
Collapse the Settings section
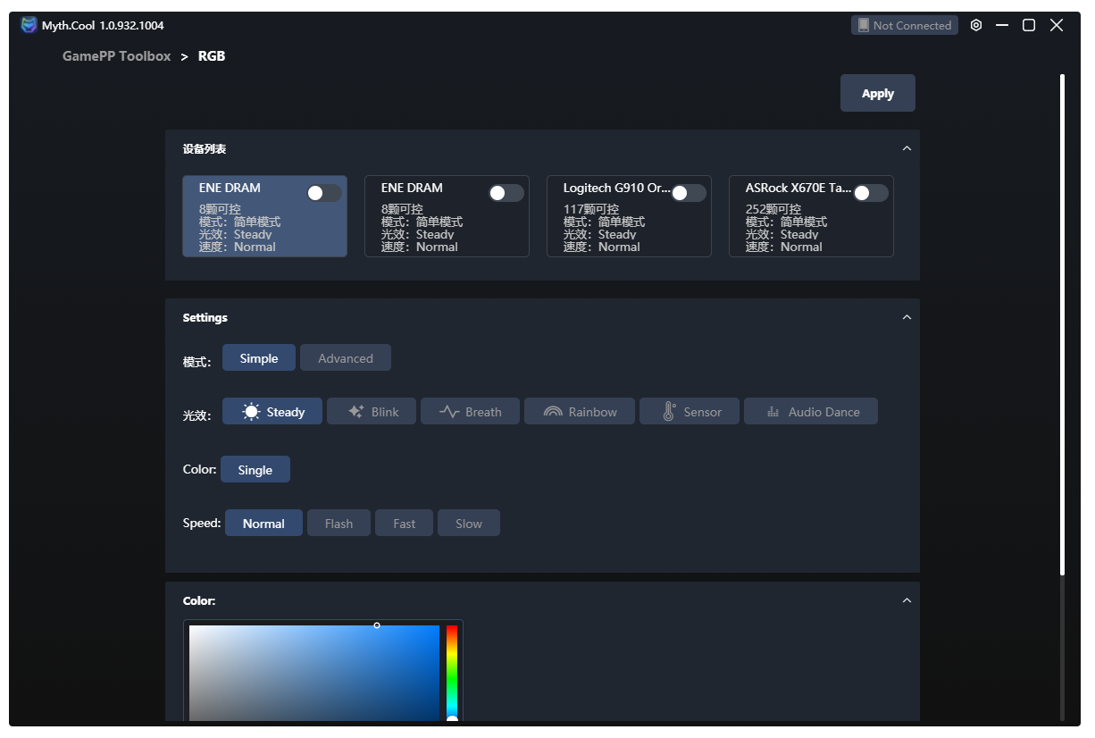[x=907, y=317]
